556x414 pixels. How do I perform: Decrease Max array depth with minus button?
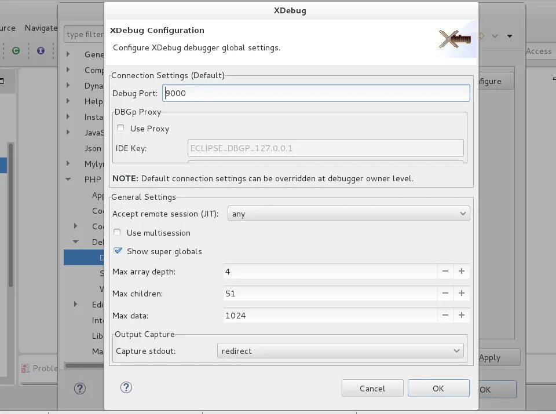coord(445,272)
